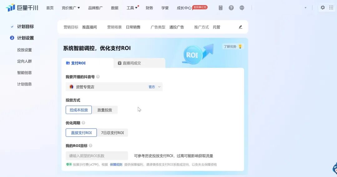Open the chat message bubble icon

click(242, 8)
